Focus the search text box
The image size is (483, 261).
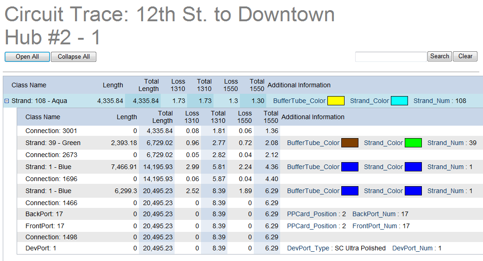tap(390, 56)
